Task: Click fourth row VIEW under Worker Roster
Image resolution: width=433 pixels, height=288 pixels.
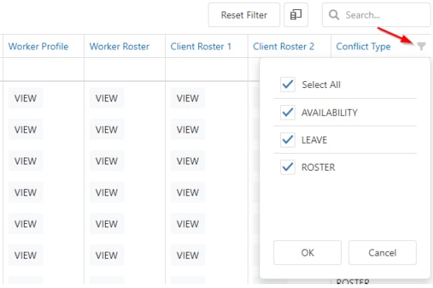Action: (x=107, y=192)
